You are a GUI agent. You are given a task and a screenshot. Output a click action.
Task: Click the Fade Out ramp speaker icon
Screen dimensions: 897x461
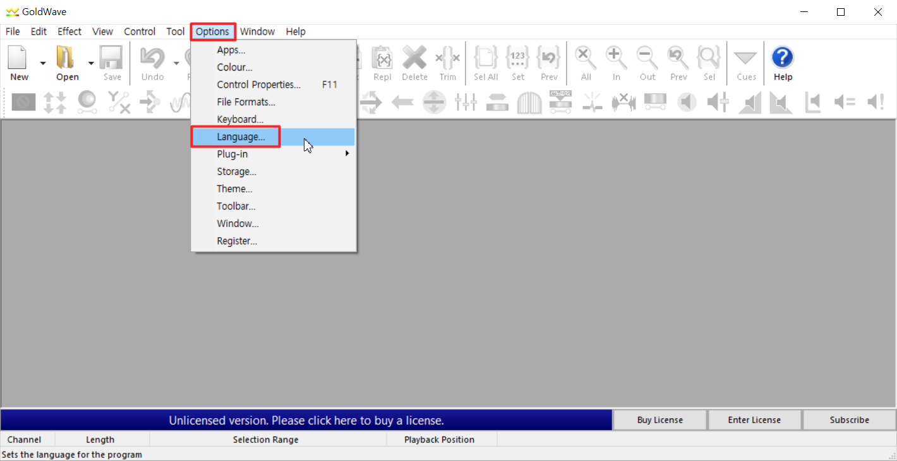[x=781, y=102]
